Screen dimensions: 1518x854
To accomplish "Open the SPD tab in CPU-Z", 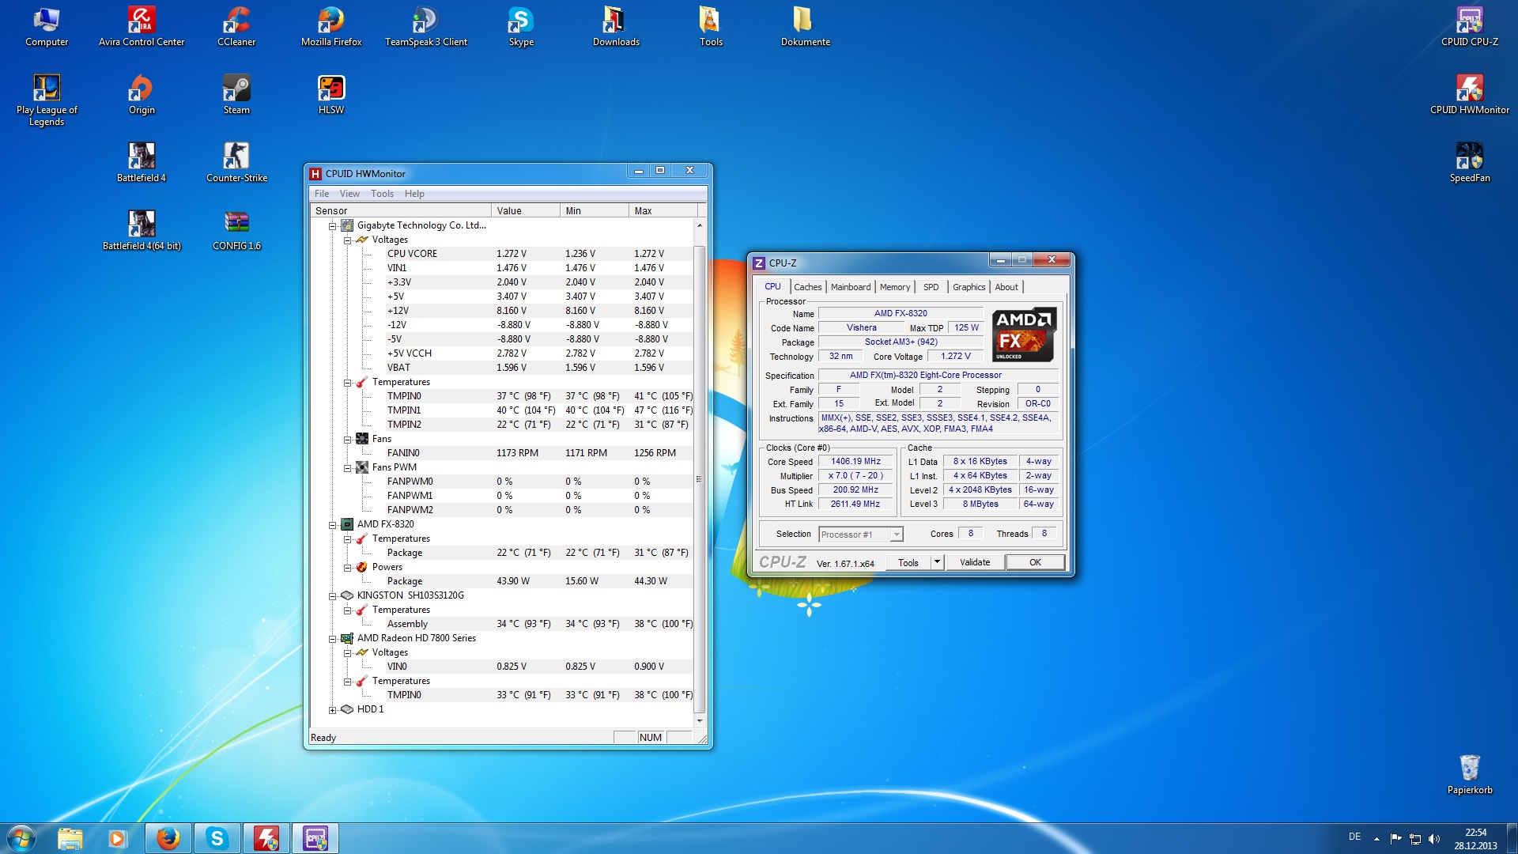I will pos(931,287).
